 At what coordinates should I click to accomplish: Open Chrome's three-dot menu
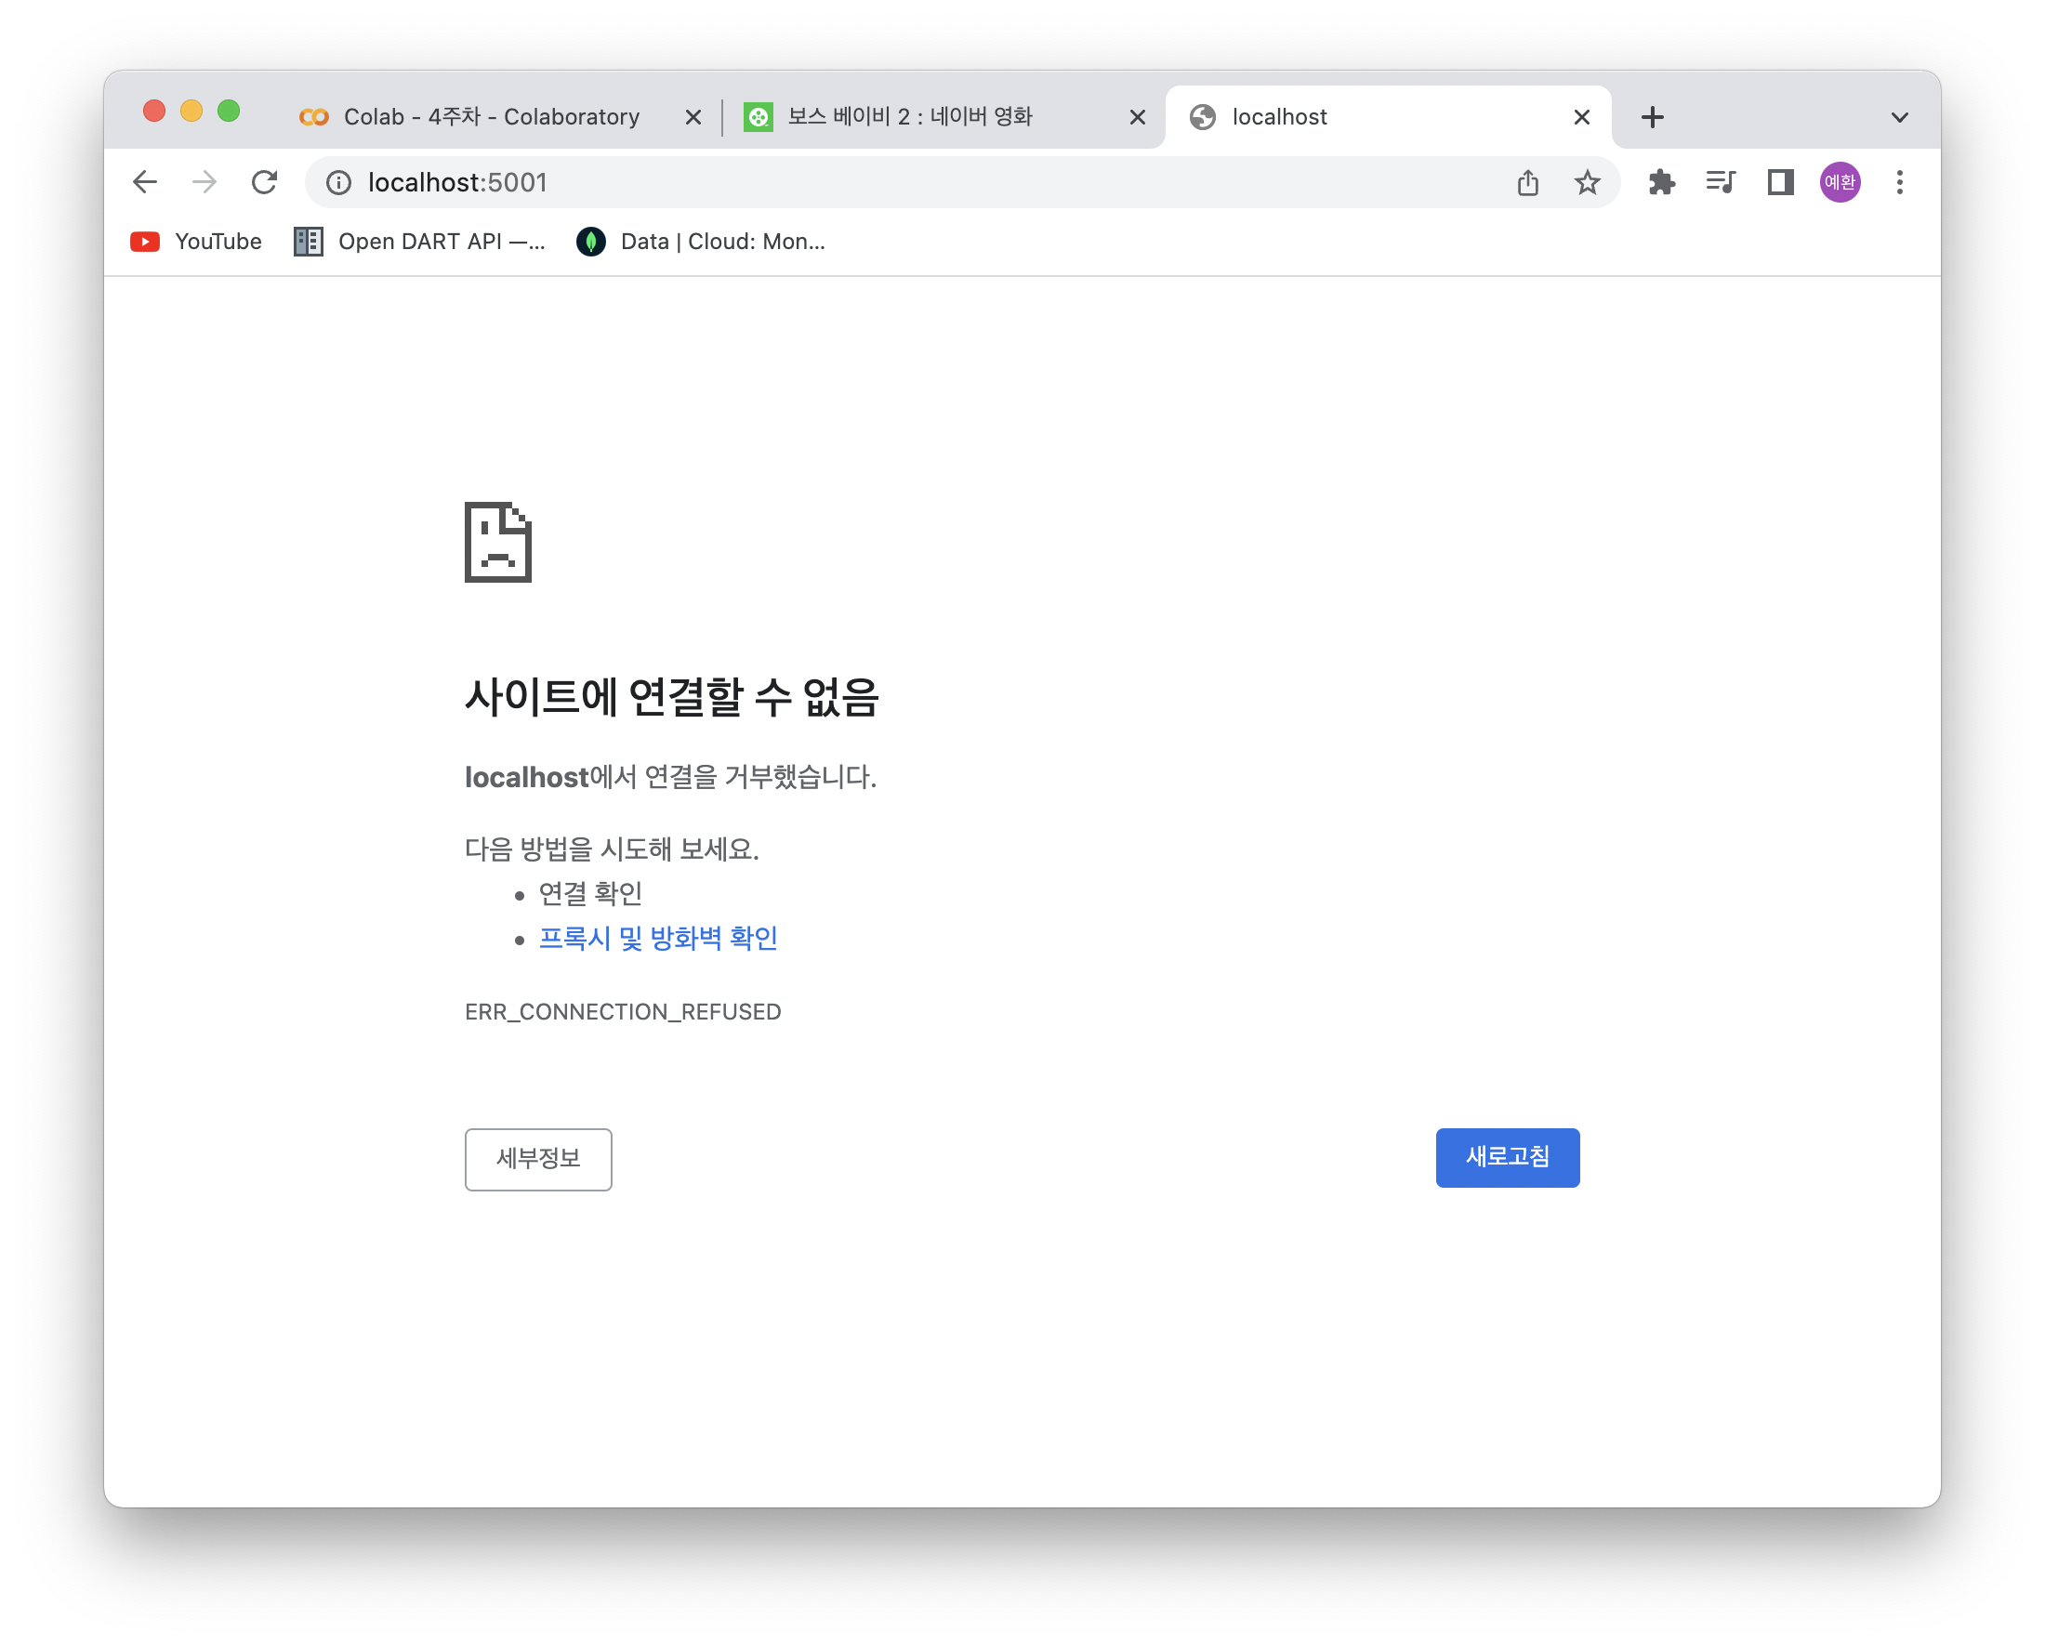coord(1899,182)
